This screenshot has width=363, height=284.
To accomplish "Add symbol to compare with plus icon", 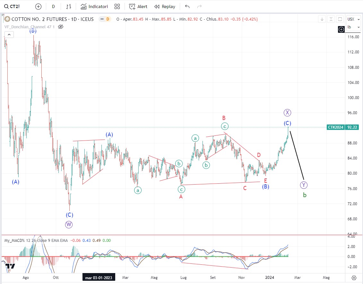I will click(x=38, y=6).
